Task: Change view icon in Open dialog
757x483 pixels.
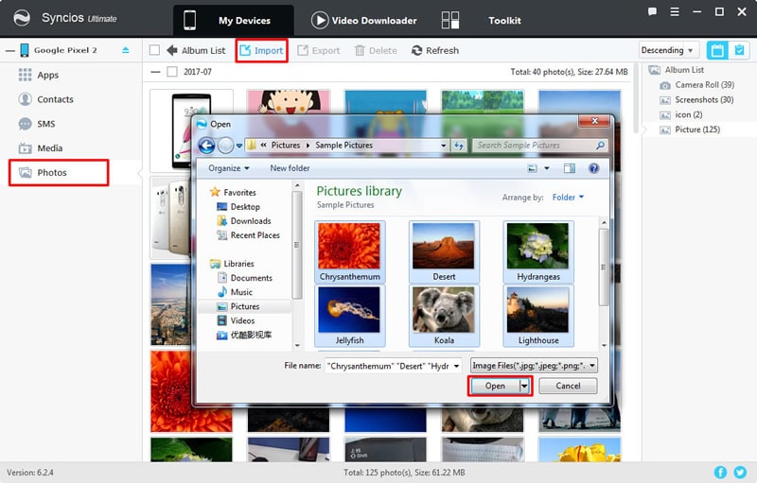Action: 532,168
